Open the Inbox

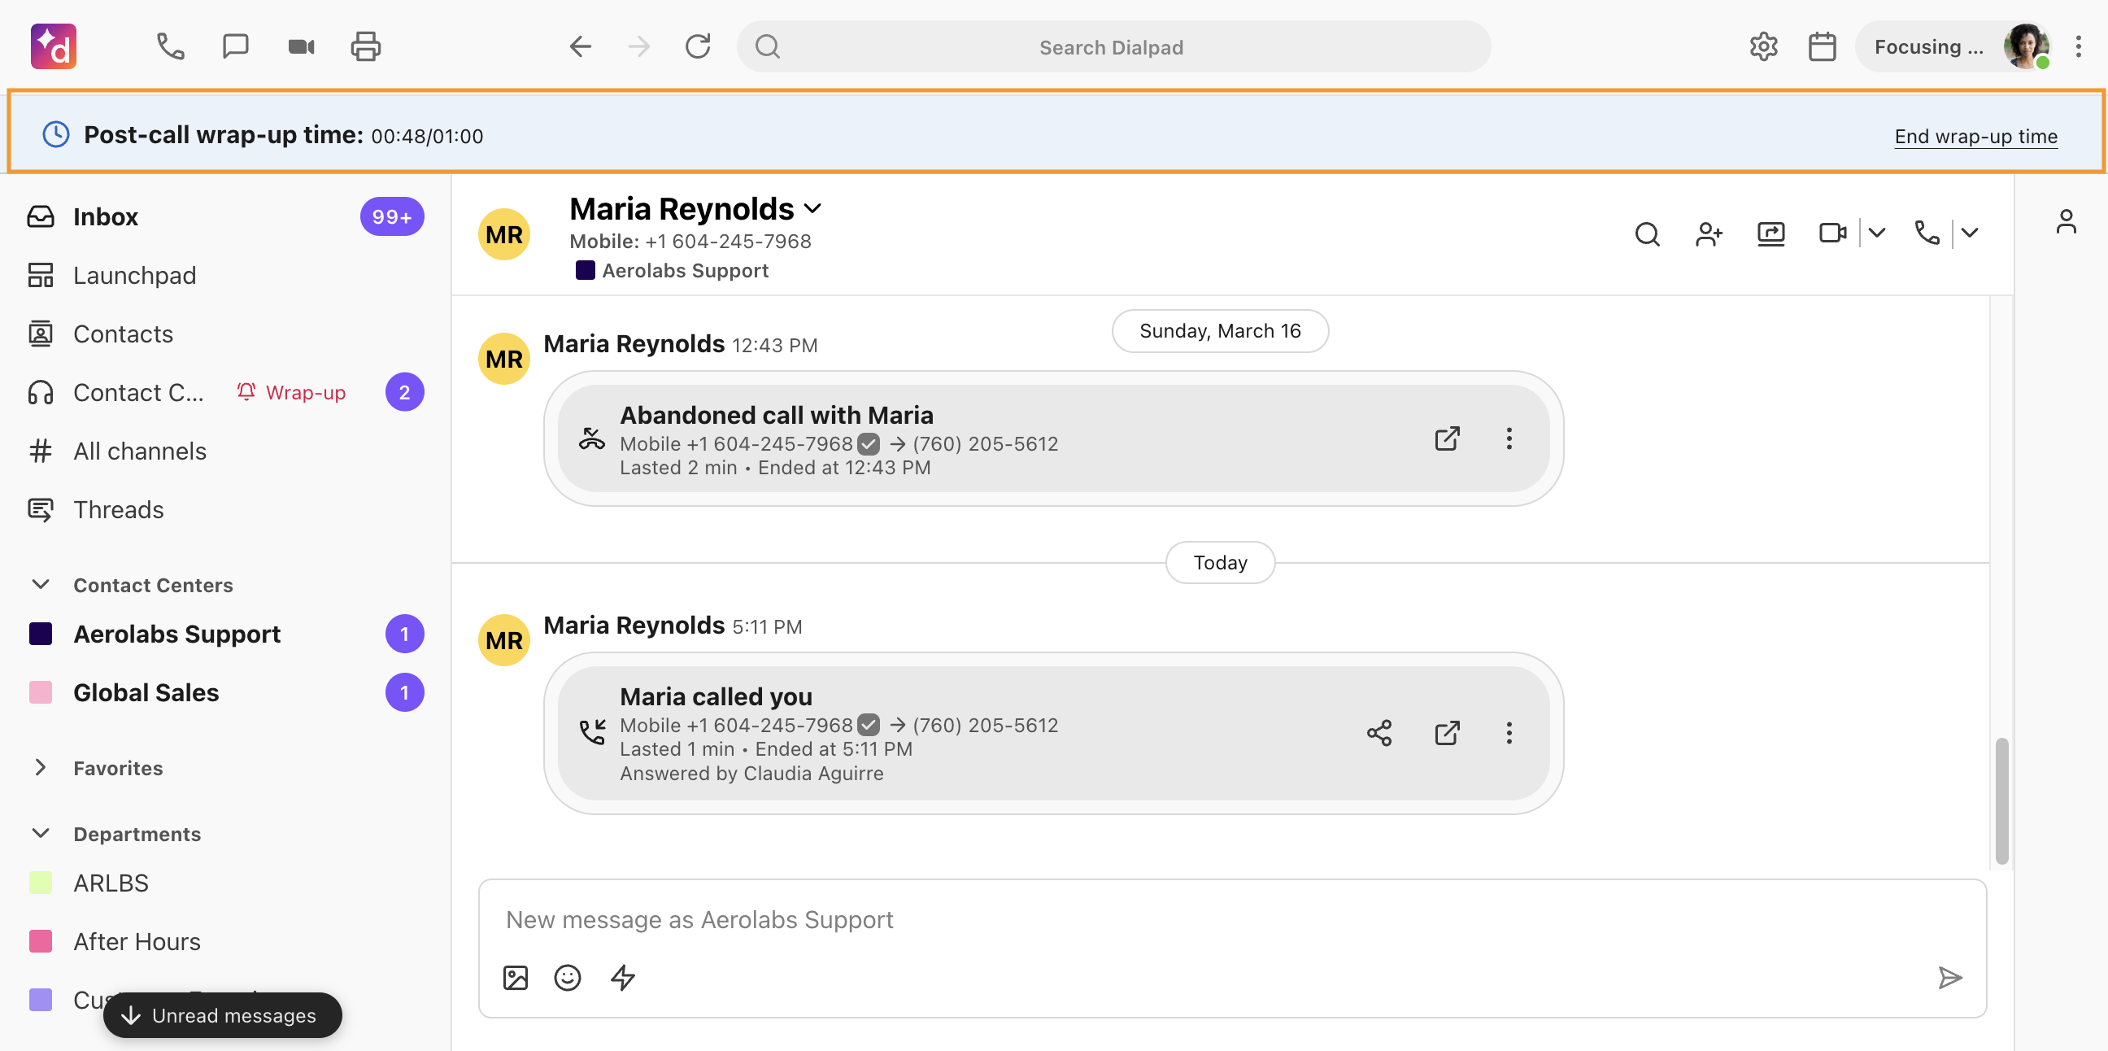coord(226,217)
